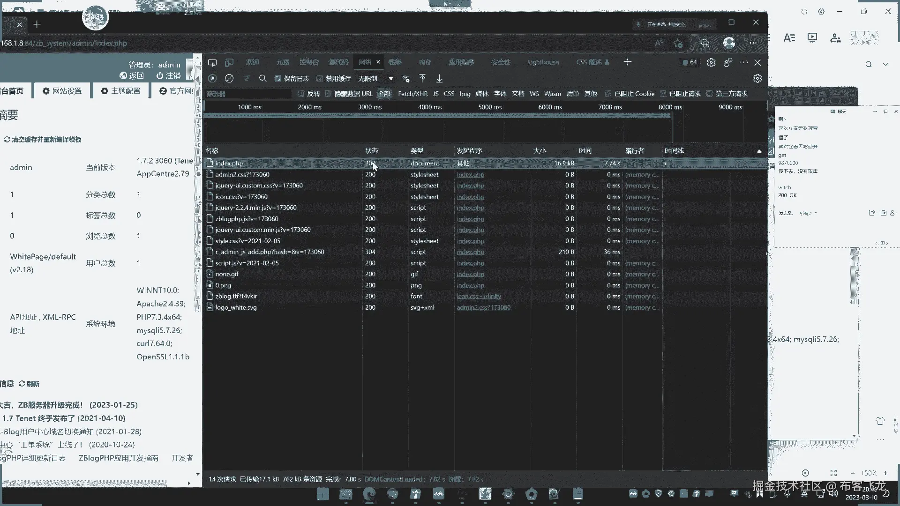Open the 无限制 throttling dropdown
Screen dimensions: 900x506
pyautogui.click(x=390, y=79)
